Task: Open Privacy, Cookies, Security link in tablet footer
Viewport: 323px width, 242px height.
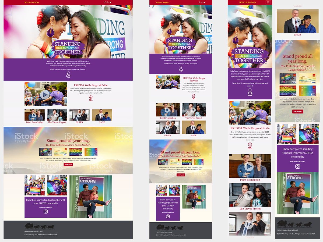Action: coord(164,232)
